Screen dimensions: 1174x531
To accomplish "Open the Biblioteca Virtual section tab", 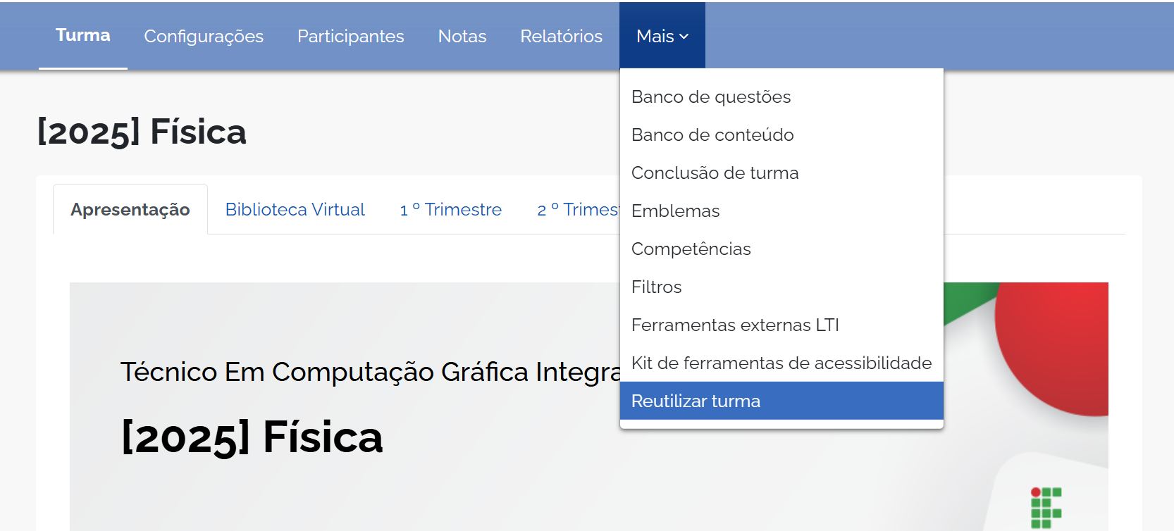I will click(295, 209).
